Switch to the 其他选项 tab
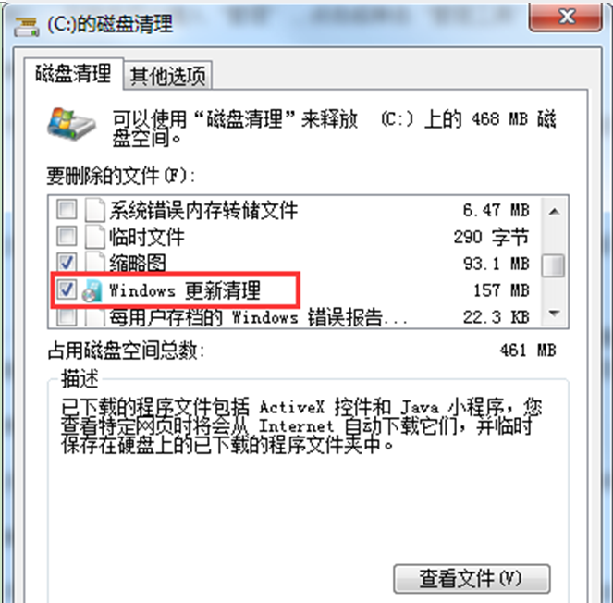This screenshot has height=603, width=613. tap(168, 76)
